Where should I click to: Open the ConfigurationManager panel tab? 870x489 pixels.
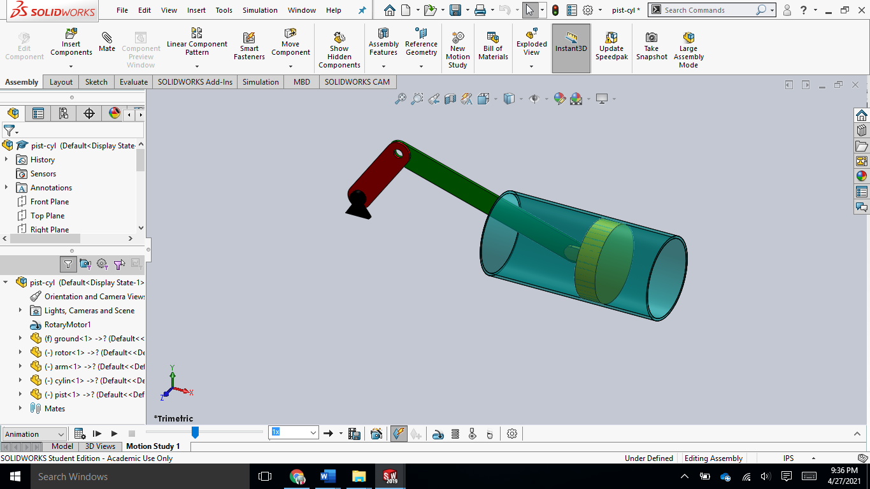[x=64, y=113]
